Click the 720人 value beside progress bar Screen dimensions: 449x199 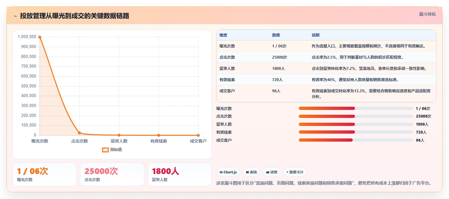point(421,132)
